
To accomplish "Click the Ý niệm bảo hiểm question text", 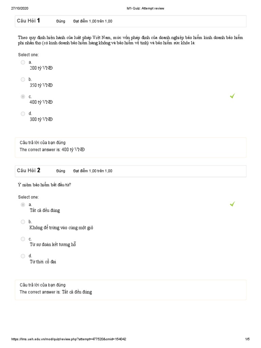I will tap(45, 185).
